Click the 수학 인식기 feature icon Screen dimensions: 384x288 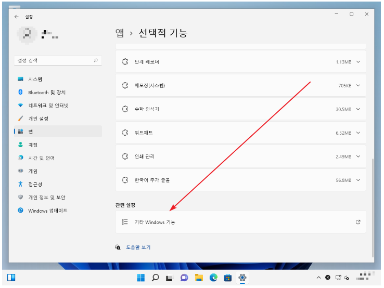click(125, 109)
